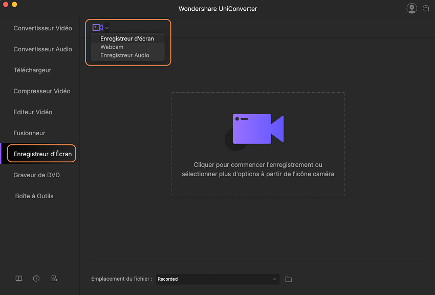Choose Webcam from the recorder menu
The height and width of the screenshot is (295, 435).
click(x=112, y=47)
